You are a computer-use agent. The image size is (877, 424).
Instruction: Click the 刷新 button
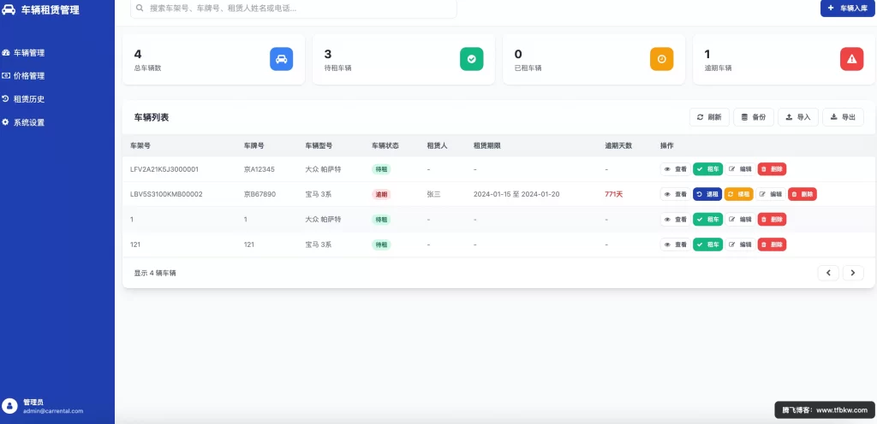pos(709,117)
